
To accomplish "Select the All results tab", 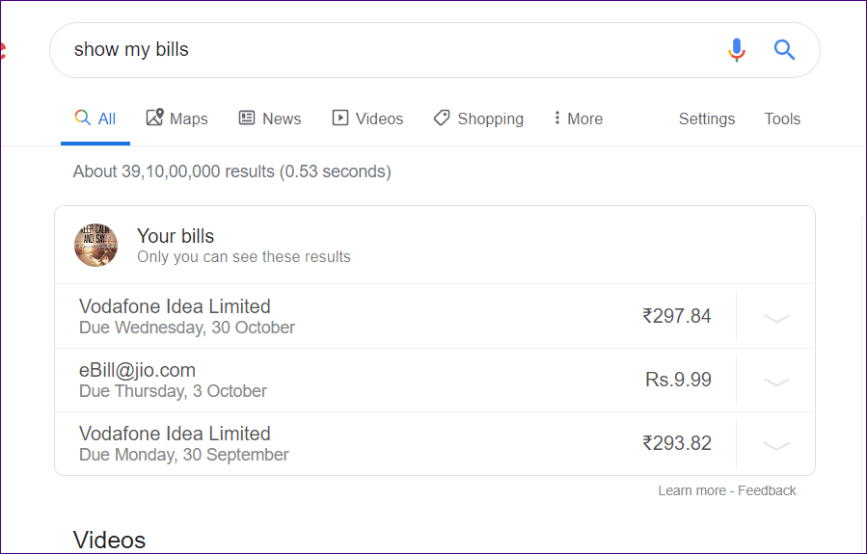I will coord(95,119).
